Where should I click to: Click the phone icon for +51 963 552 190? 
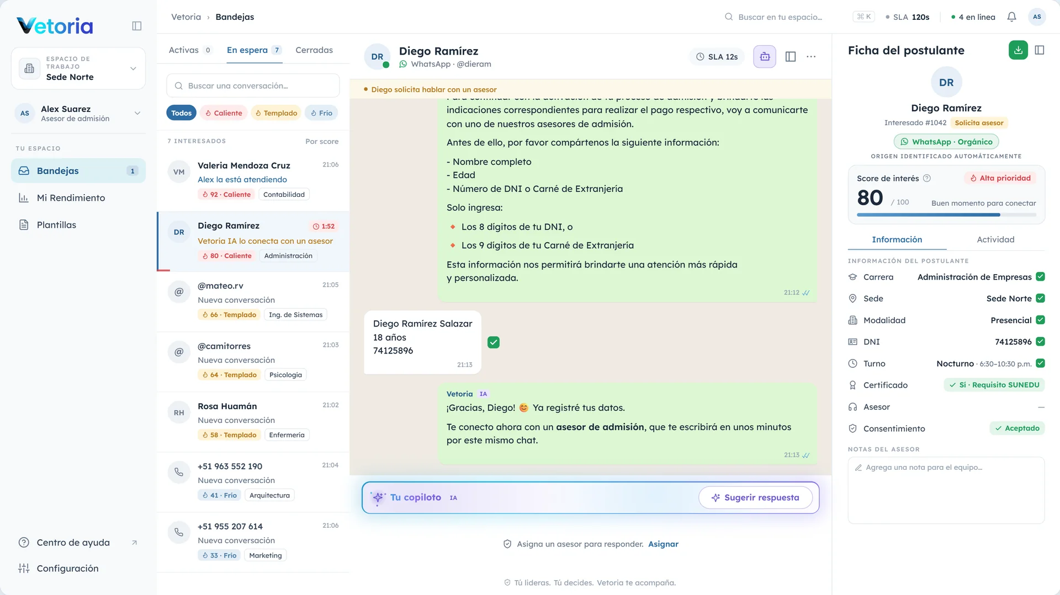click(179, 472)
